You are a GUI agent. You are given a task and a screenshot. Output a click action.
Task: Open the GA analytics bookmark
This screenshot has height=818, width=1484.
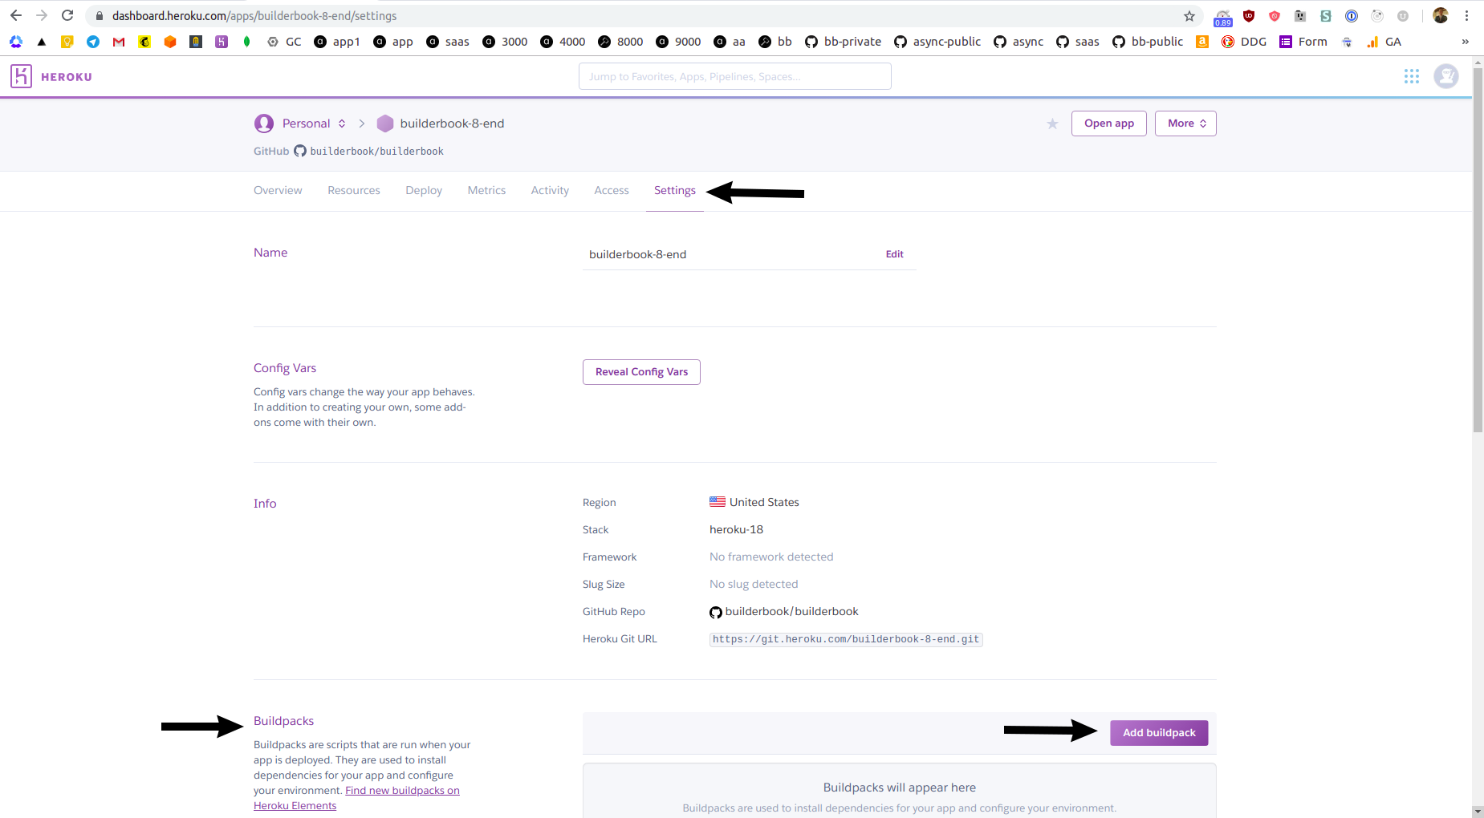[1384, 42]
